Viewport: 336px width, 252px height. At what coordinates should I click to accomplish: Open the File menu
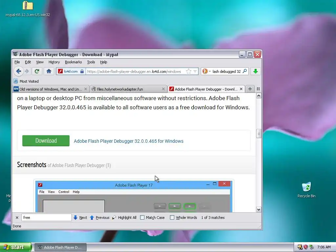(x=17, y=62)
